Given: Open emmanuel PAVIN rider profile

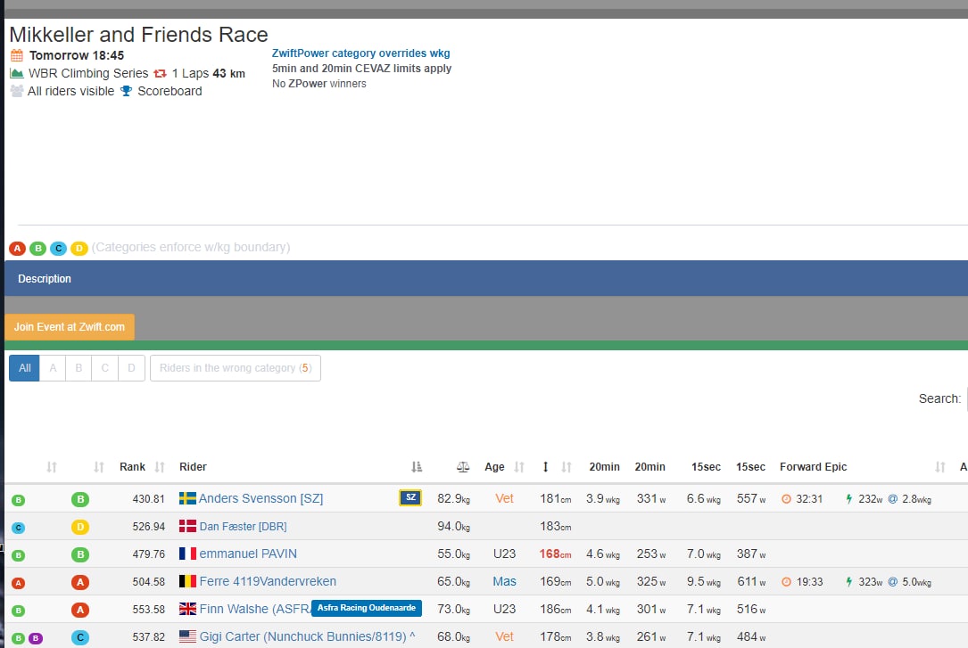Looking at the screenshot, I should pyautogui.click(x=247, y=554).
